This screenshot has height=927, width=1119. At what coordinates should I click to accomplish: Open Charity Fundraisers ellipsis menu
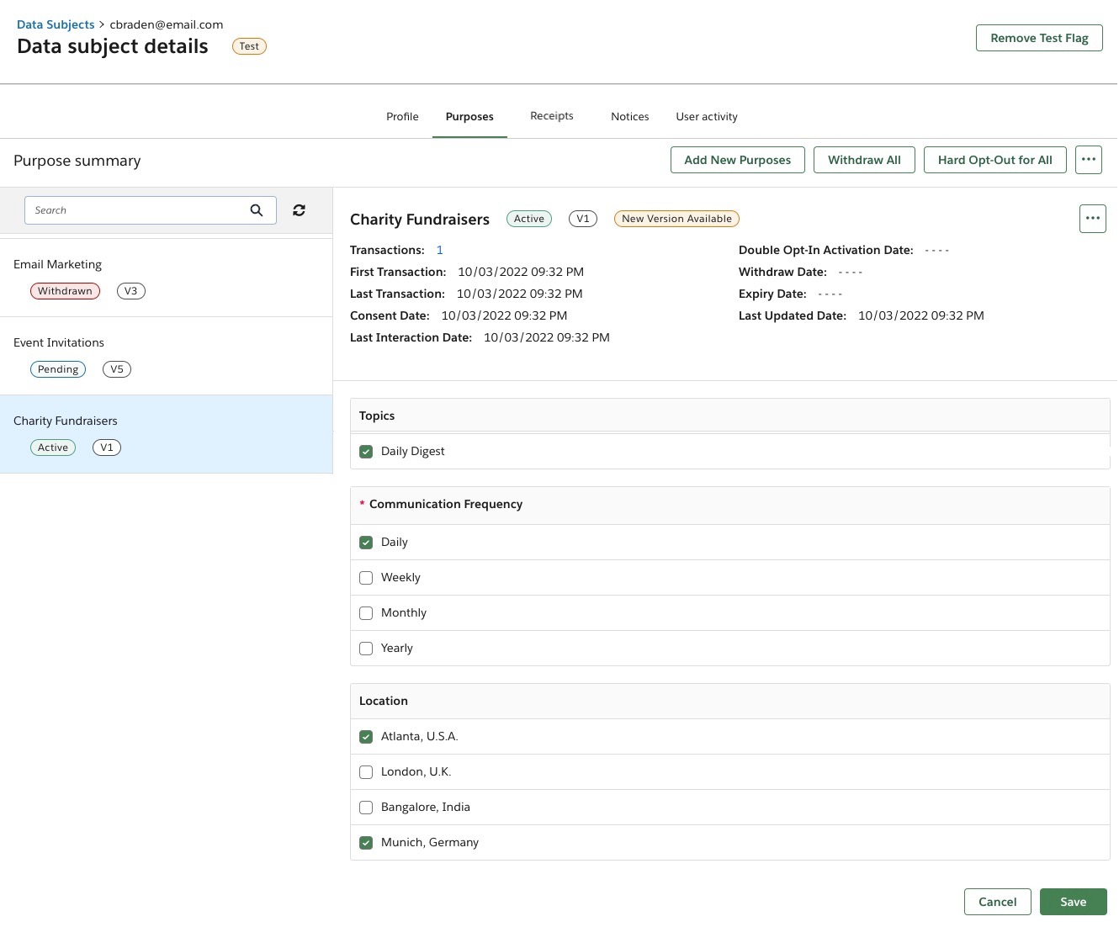click(1092, 219)
